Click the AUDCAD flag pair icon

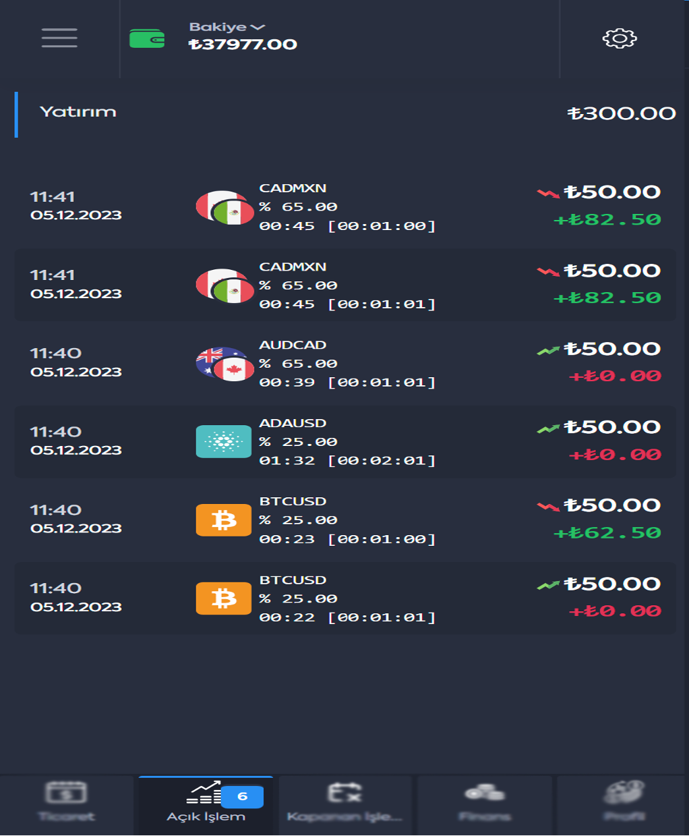coord(224,364)
